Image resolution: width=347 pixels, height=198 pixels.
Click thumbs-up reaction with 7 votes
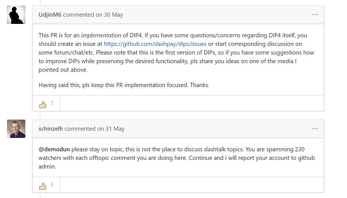click(x=46, y=104)
